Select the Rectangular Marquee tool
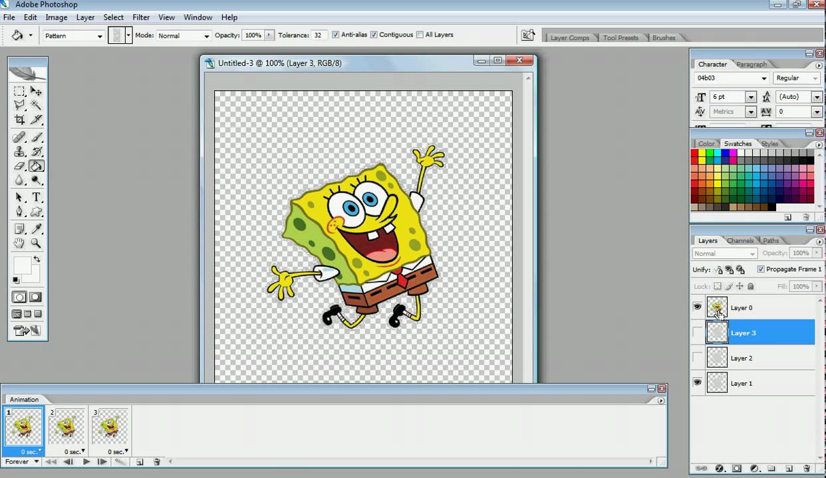Viewport: 826px width, 478px height. click(19, 91)
